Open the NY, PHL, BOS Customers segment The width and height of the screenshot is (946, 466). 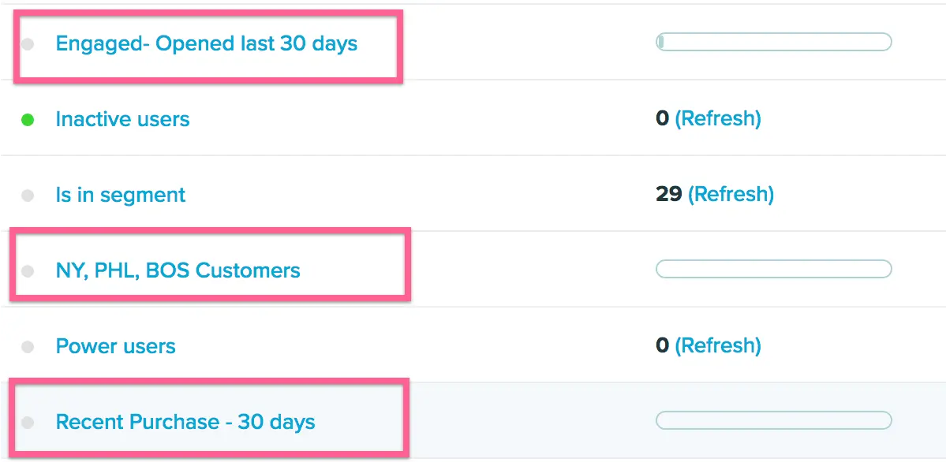178,270
